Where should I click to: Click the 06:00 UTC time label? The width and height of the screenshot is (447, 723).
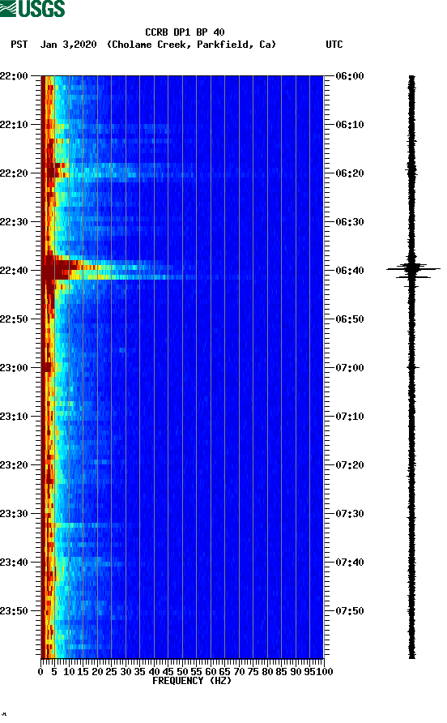coord(350,75)
